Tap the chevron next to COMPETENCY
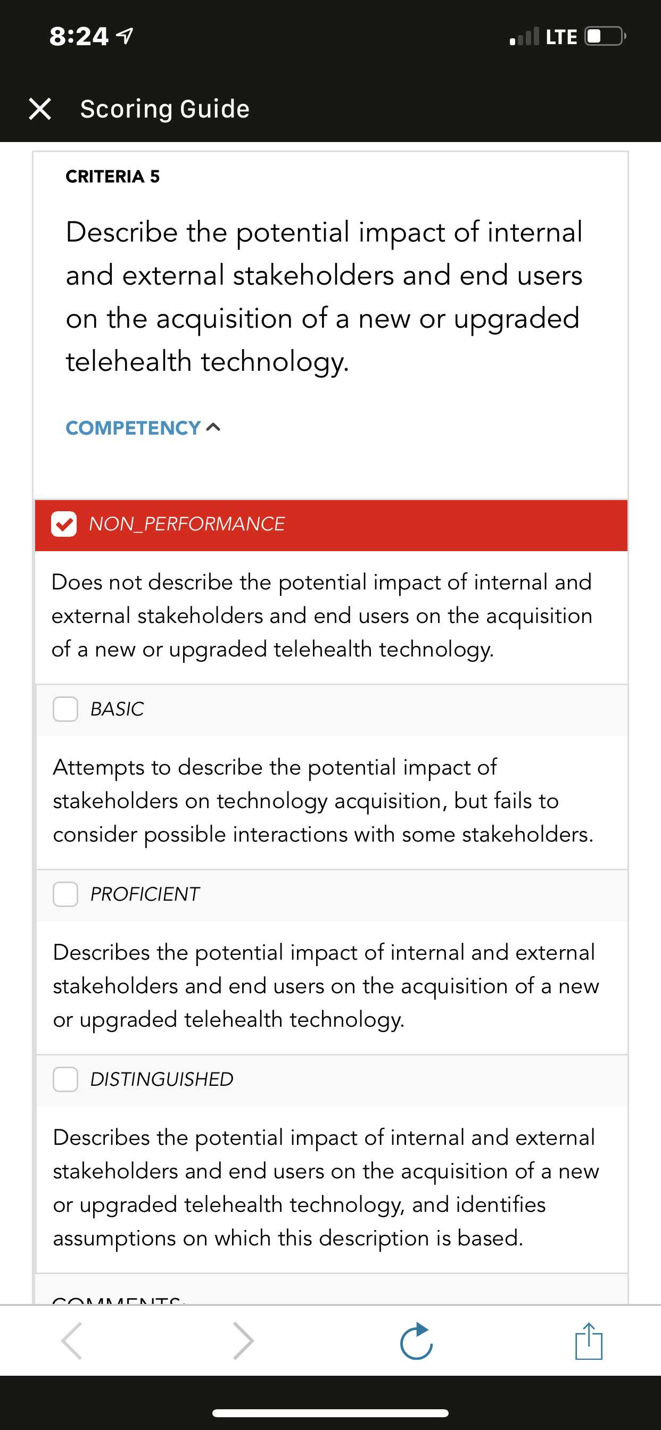The image size is (661, 1430). (213, 427)
